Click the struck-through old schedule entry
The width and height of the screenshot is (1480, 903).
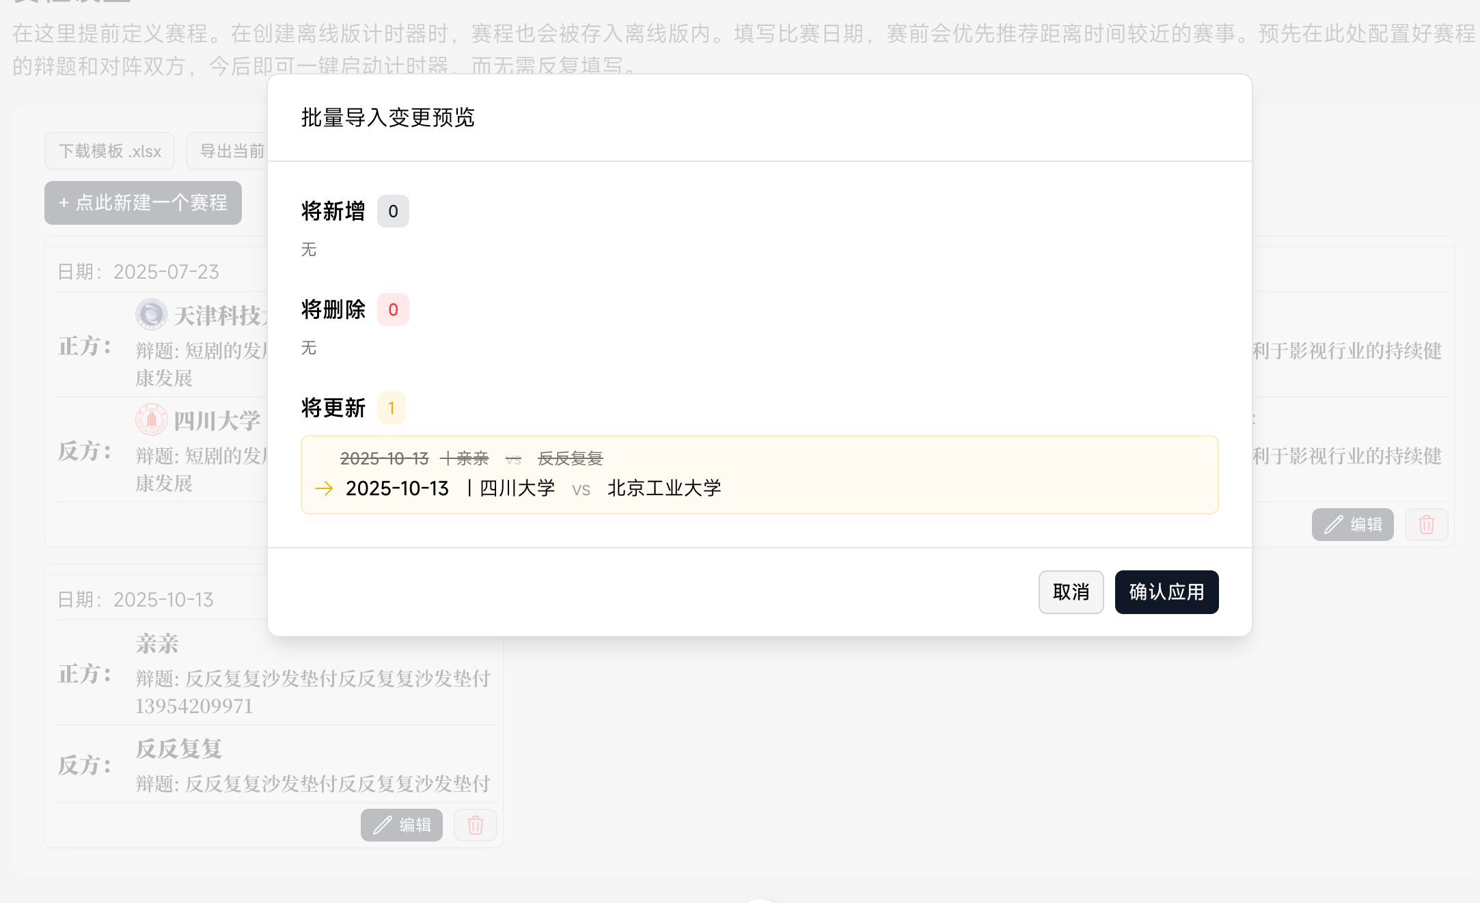[x=471, y=458]
